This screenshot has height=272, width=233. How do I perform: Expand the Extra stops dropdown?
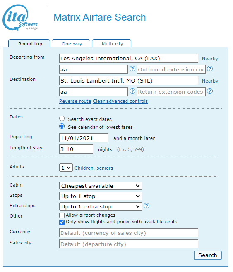[x=101, y=206]
